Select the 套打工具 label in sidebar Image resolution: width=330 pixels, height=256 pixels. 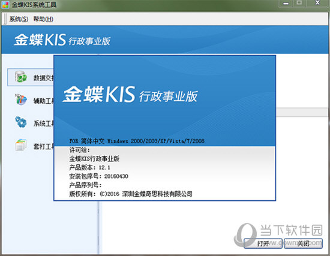[44, 146]
